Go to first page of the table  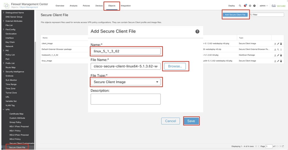pos(256,146)
